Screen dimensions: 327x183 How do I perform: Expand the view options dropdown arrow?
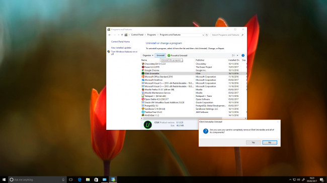pyautogui.click(x=237, y=56)
